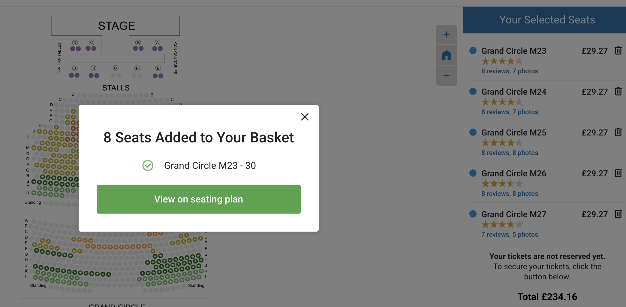Click M27 star rating

click(x=502, y=224)
